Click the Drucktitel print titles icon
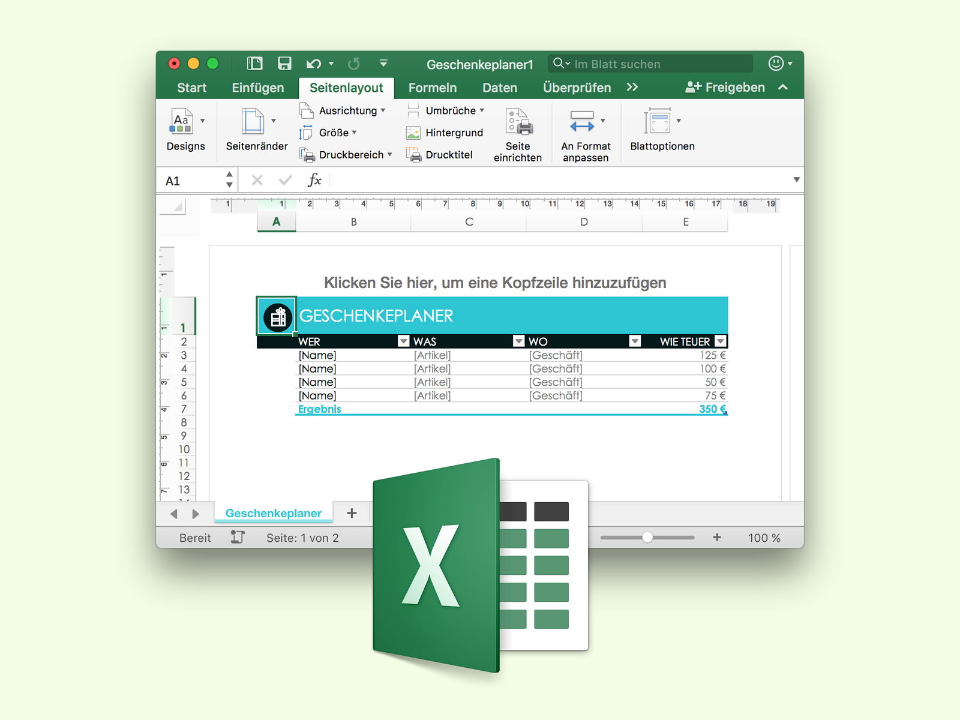Viewport: 960px width, 720px height. (x=413, y=155)
